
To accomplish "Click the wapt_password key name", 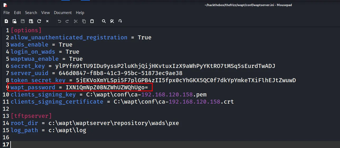I will coord(33,87).
